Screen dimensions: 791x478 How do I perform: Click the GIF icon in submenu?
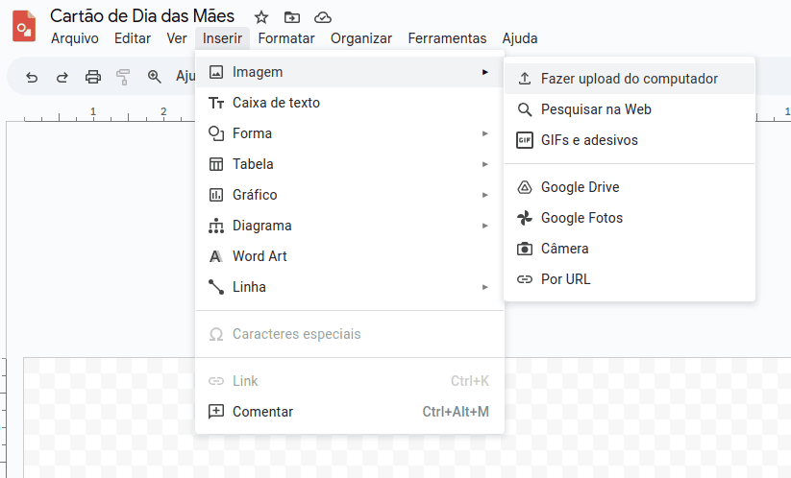tap(525, 140)
